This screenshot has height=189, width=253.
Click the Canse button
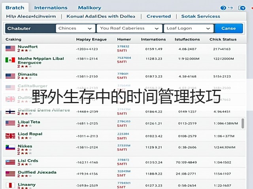pyautogui.click(x=228, y=28)
